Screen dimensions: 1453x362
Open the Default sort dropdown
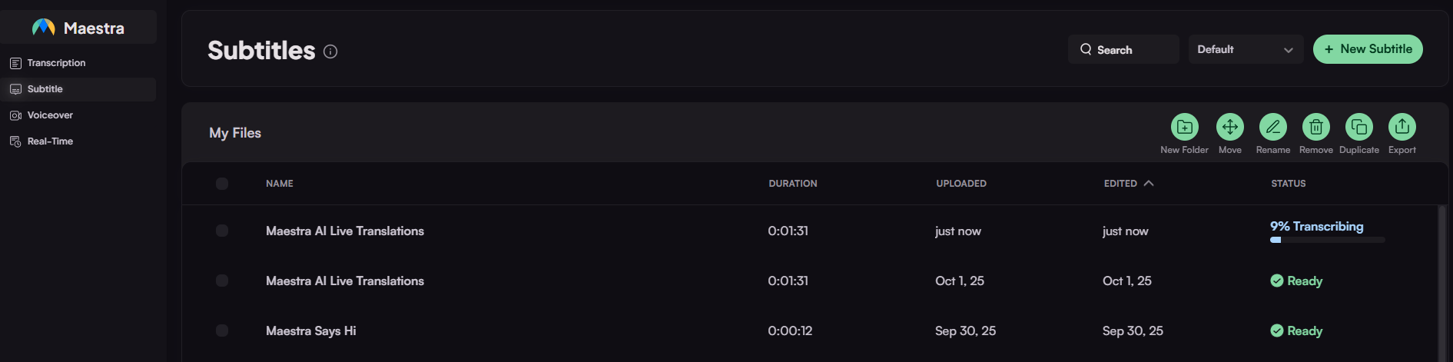coord(1245,49)
